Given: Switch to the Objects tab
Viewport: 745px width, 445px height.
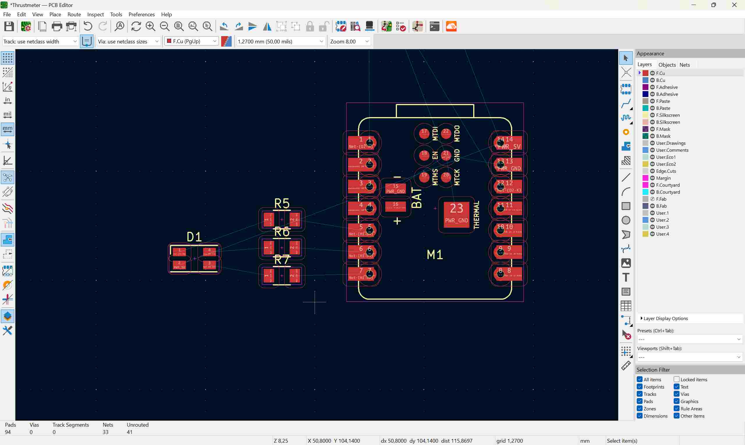Looking at the screenshot, I should [x=667, y=65].
